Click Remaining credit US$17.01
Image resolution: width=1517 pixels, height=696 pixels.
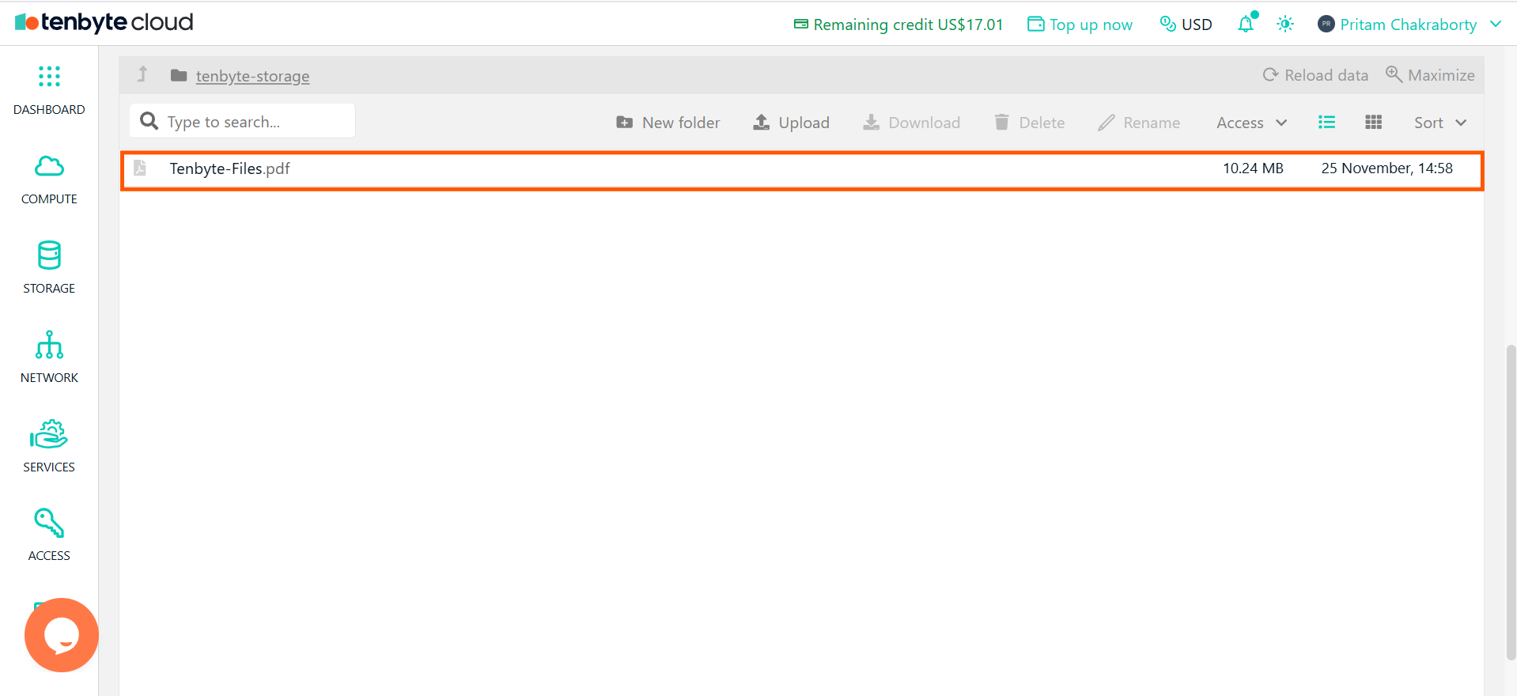(x=898, y=25)
